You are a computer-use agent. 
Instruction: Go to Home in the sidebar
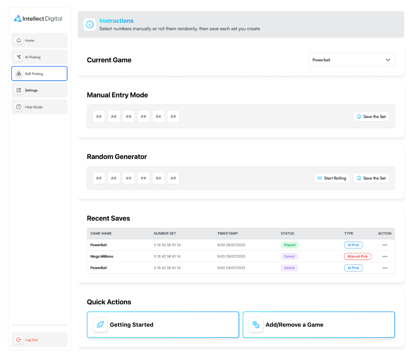pyautogui.click(x=39, y=40)
